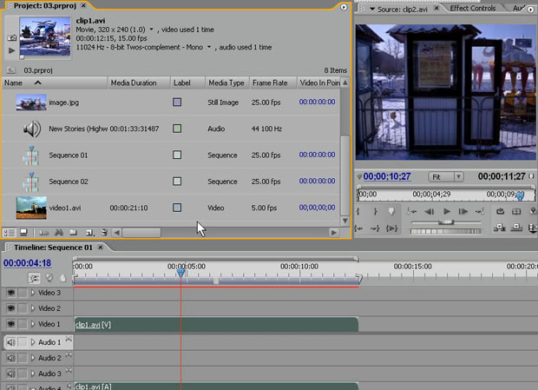Expand the Audio 3 track
538x390 pixels.
click(x=33, y=373)
